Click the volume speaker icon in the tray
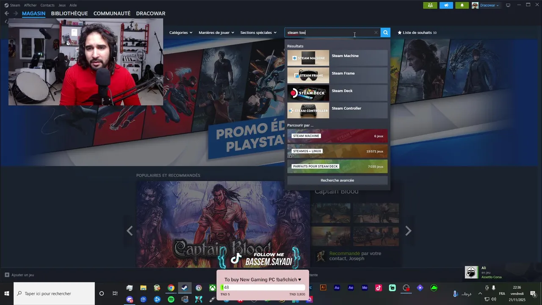542x305 pixels. click(x=493, y=299)
